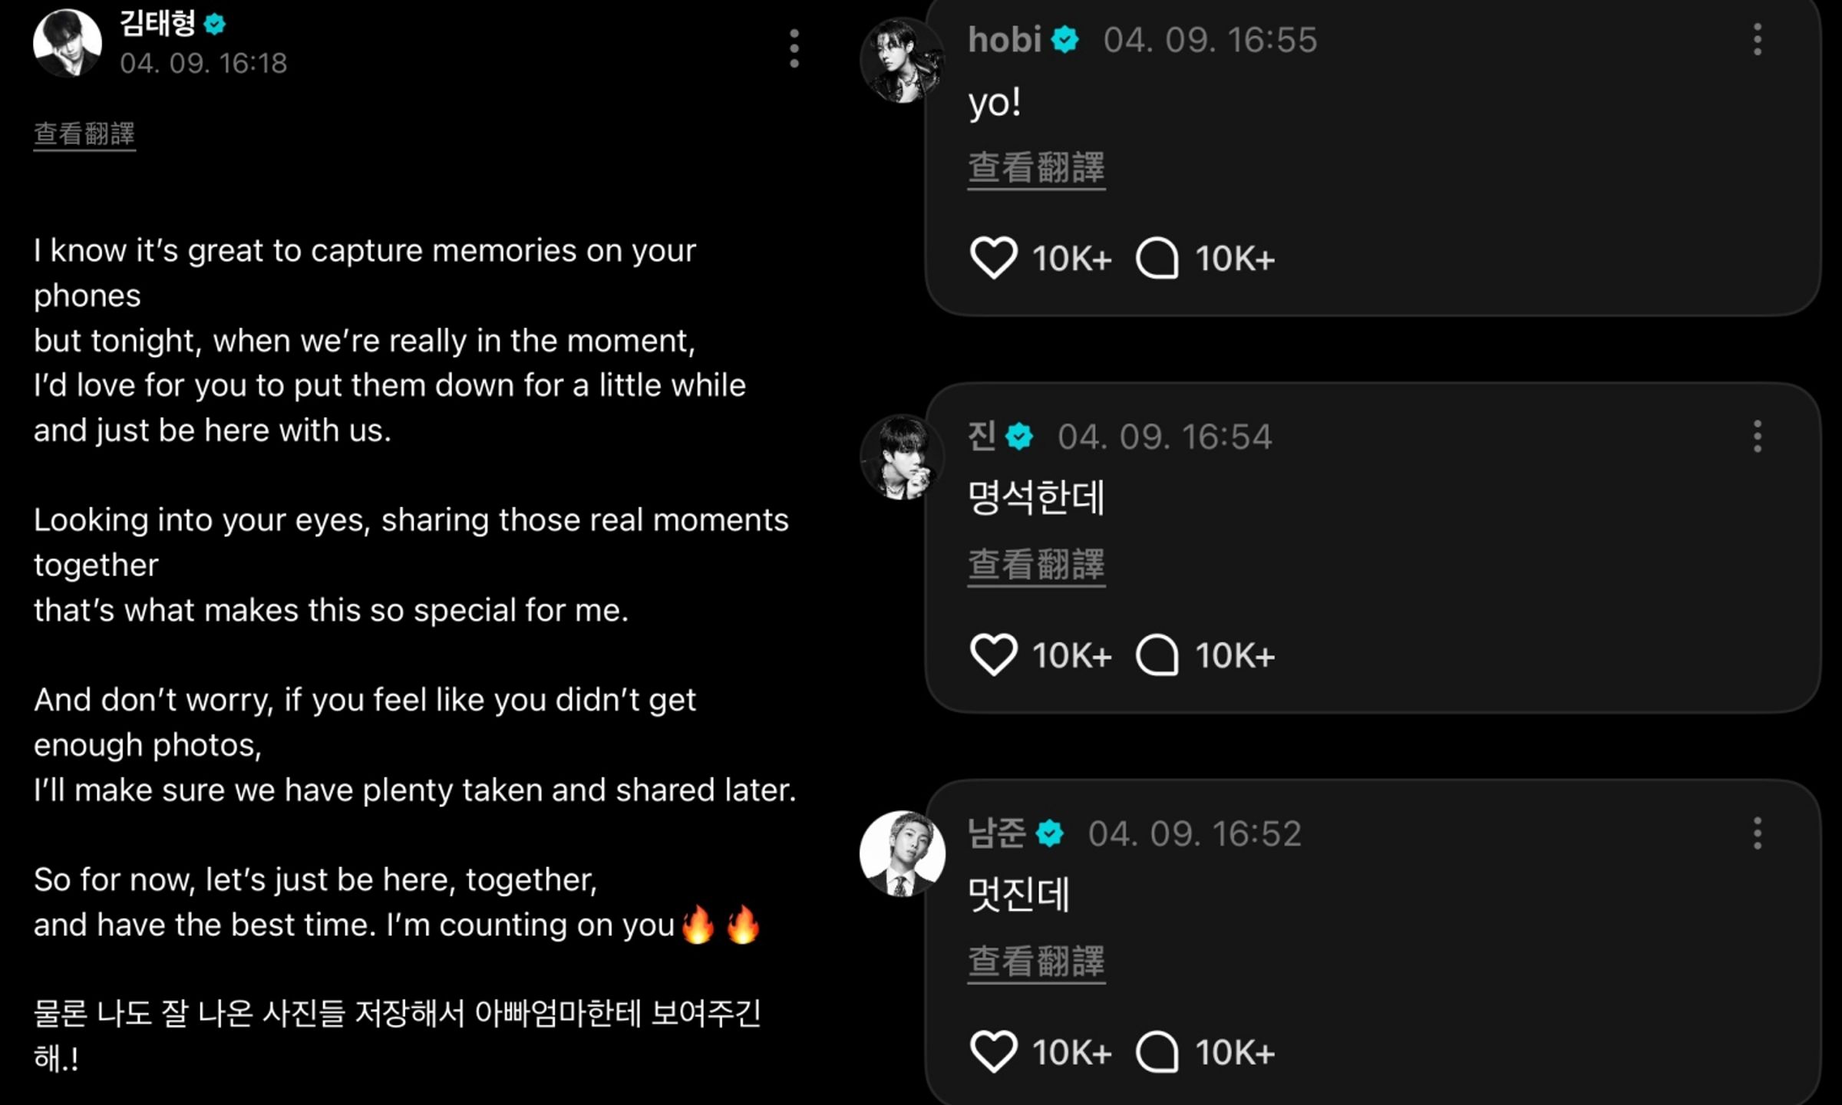Screen dimensions: 1842x1105
Task: Open hobi's profile avatar
Action: [x=902, y=60]
